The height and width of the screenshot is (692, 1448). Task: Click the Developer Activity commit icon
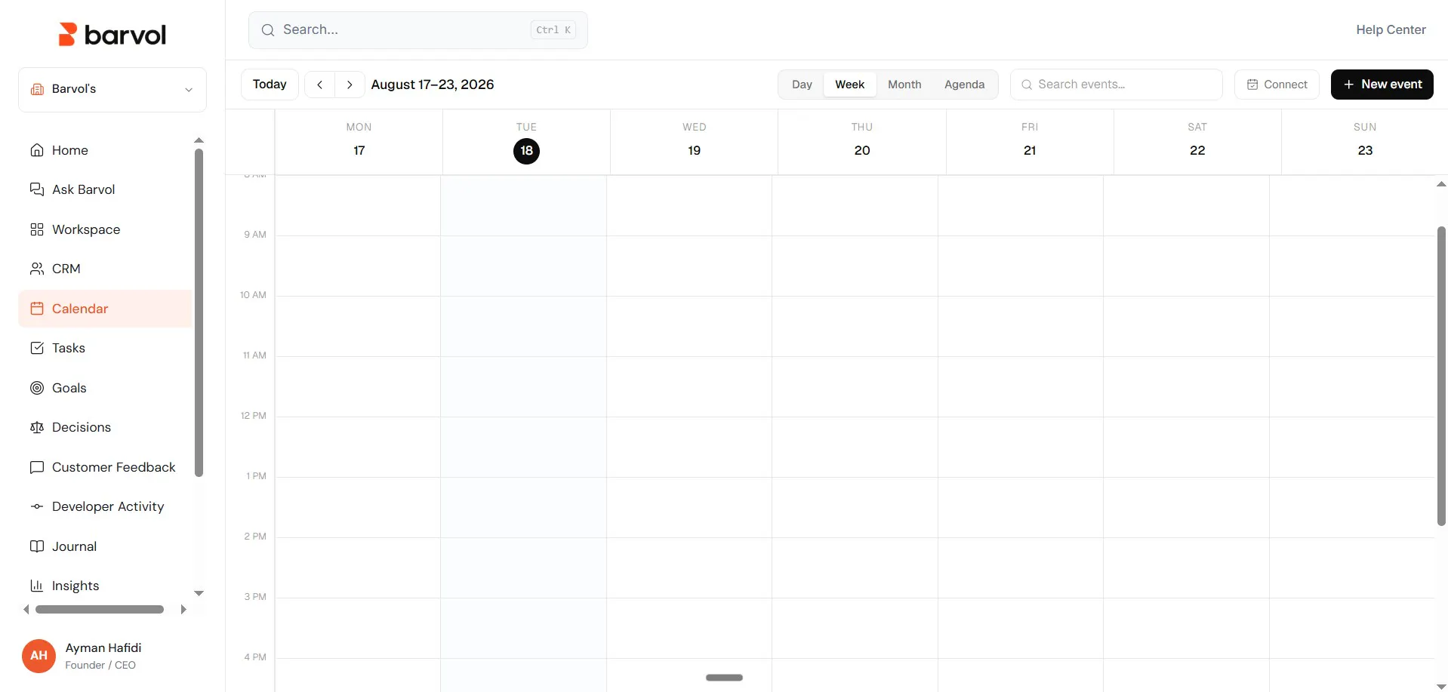(36, 506)
